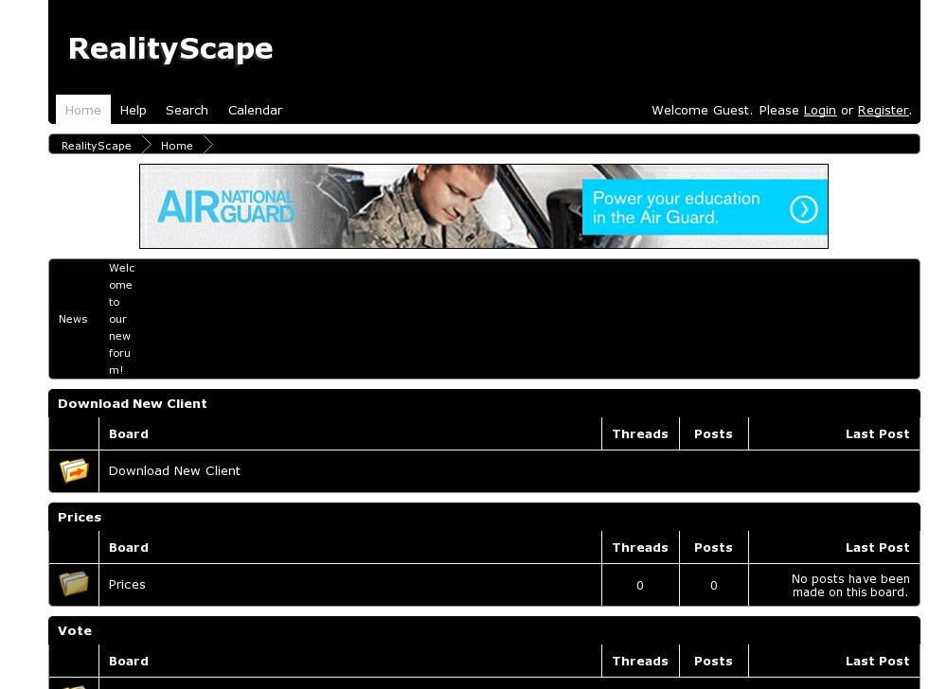Click the Welcome to our new forum news text

pos(120,319)
